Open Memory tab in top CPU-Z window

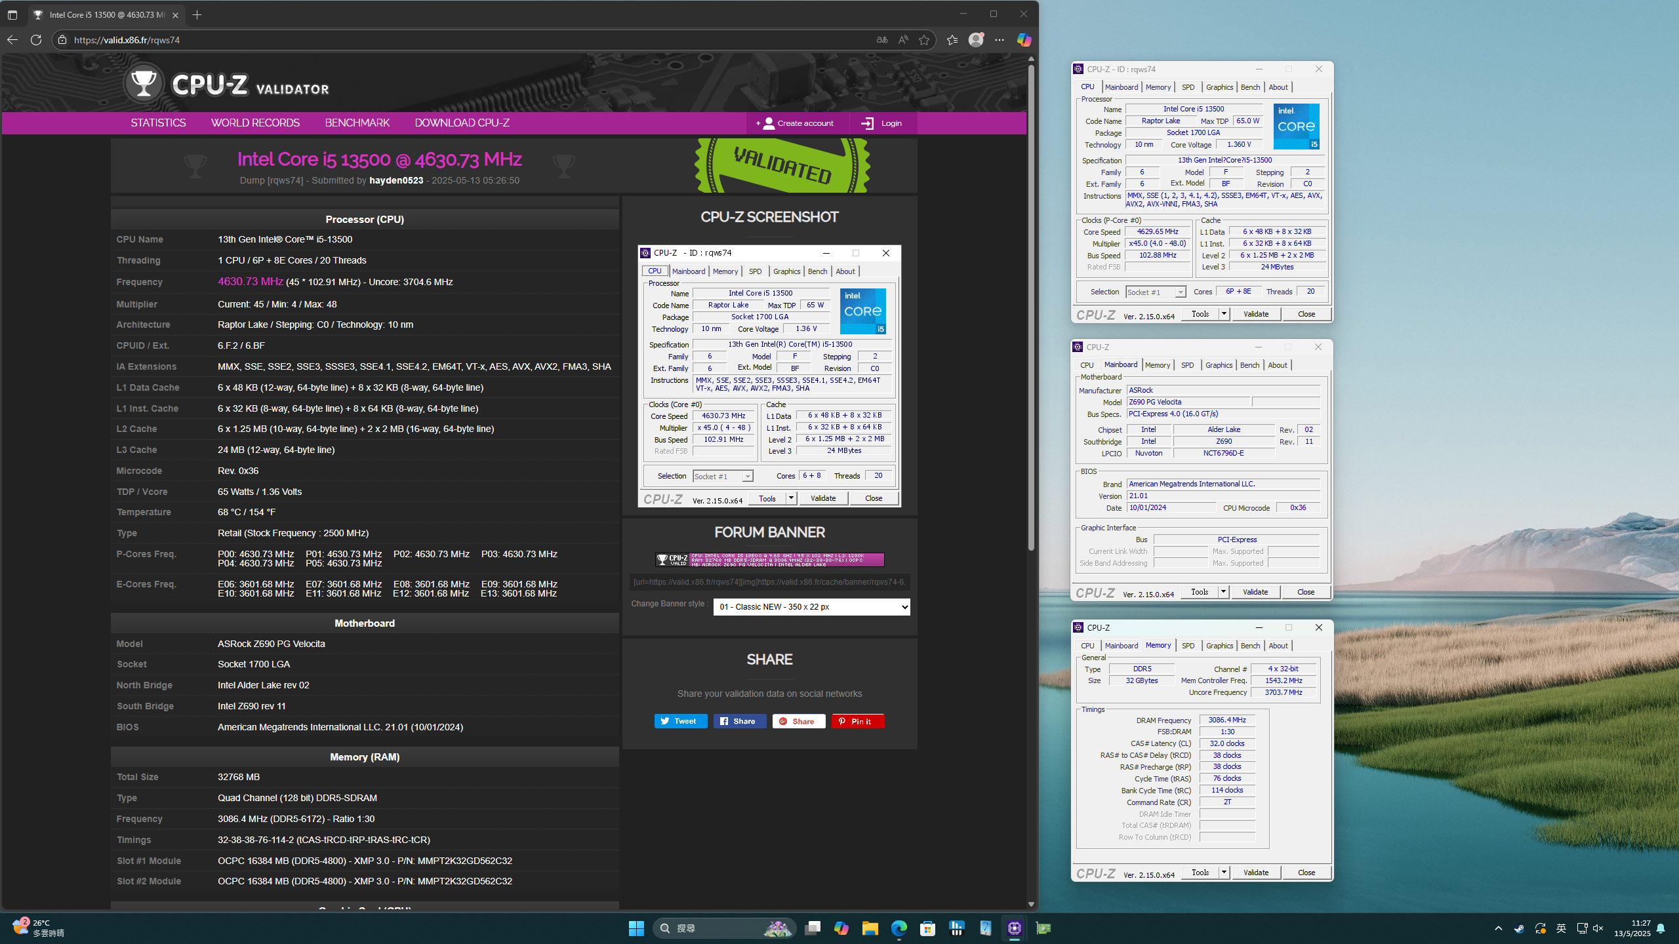click(x=1158, y=87)
